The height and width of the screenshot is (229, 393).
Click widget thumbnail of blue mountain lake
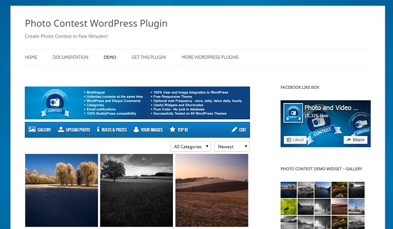(323, 190)
